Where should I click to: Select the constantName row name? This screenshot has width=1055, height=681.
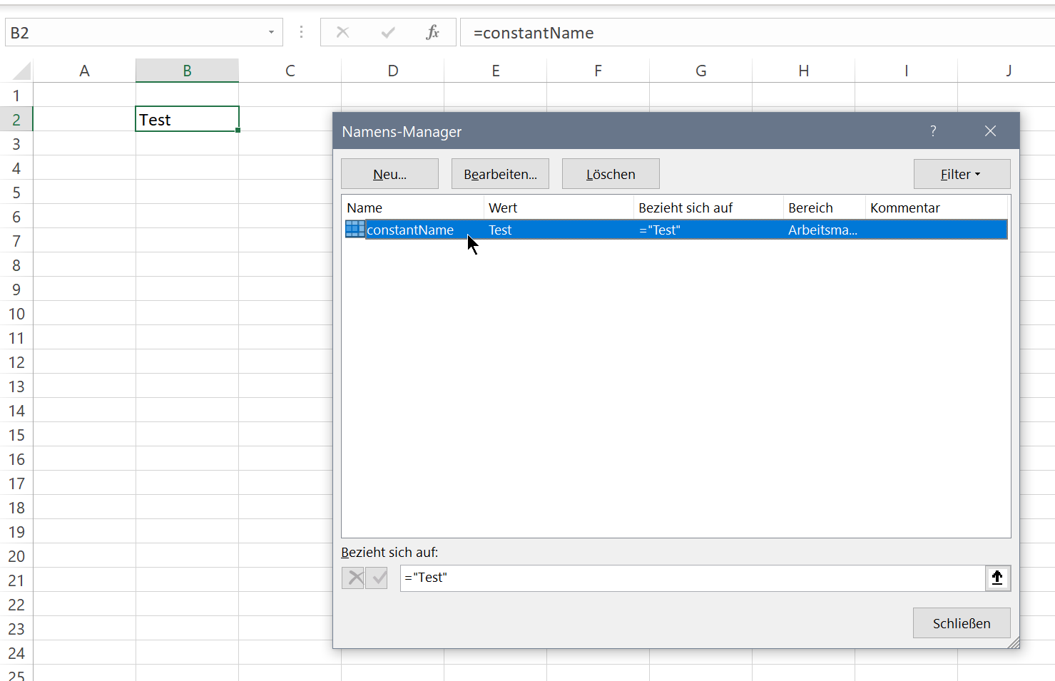pos(410,230)
